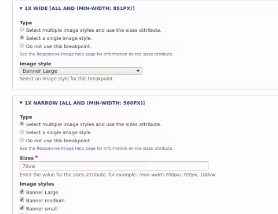Choose single image style radio for 1X NARROW
The image size is (278, 214).
click(22, 132)
